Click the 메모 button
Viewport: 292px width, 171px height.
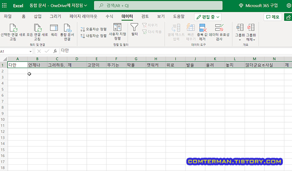click(x=273, y=17)
